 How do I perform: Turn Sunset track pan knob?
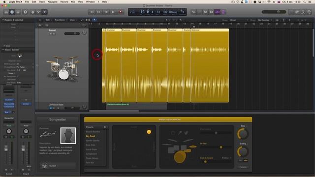click(x=84, y=32)
